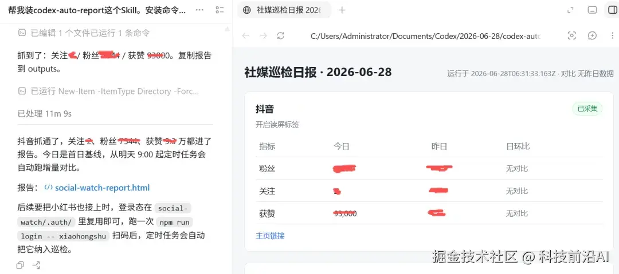
Task: Select the 抖音 card heading
Action: tap(265, 109)
